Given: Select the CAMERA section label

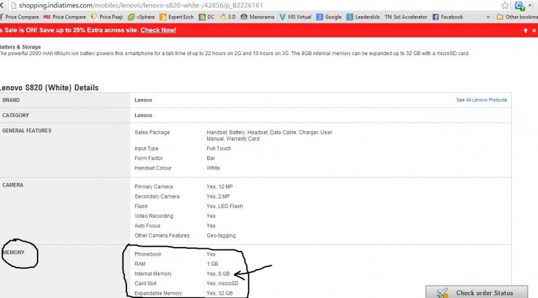Looking at the screenshot, I should pyautogui.click(x=13, y=185).
